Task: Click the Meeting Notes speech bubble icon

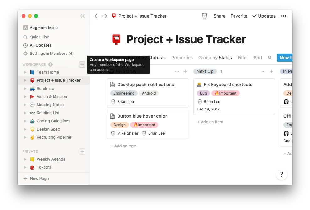Action: coord(32,105)
